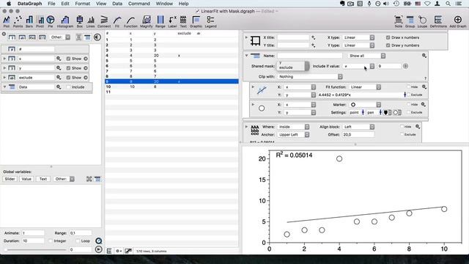Add a Text command
Image resolution: width=469 pixels, height=264 pixels.
183,21
